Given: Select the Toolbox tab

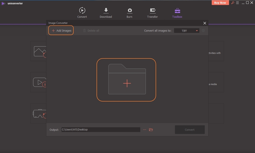Looking at the screenshot, I should coord(177,10).
